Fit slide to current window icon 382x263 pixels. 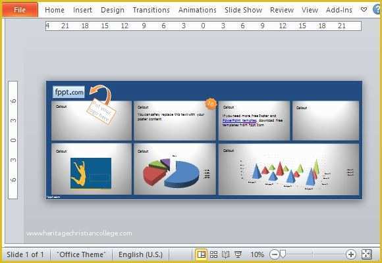(x=367, y=254)
